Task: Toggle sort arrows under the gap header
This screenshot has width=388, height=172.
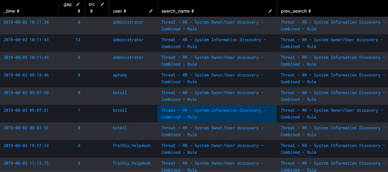Action: click(x=79, y=11)
